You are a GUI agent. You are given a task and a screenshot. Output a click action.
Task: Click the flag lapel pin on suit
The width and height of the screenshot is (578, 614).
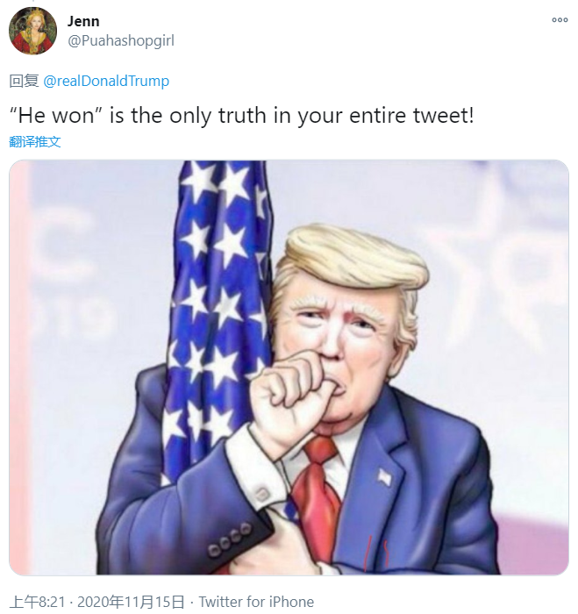click(384, 476)
